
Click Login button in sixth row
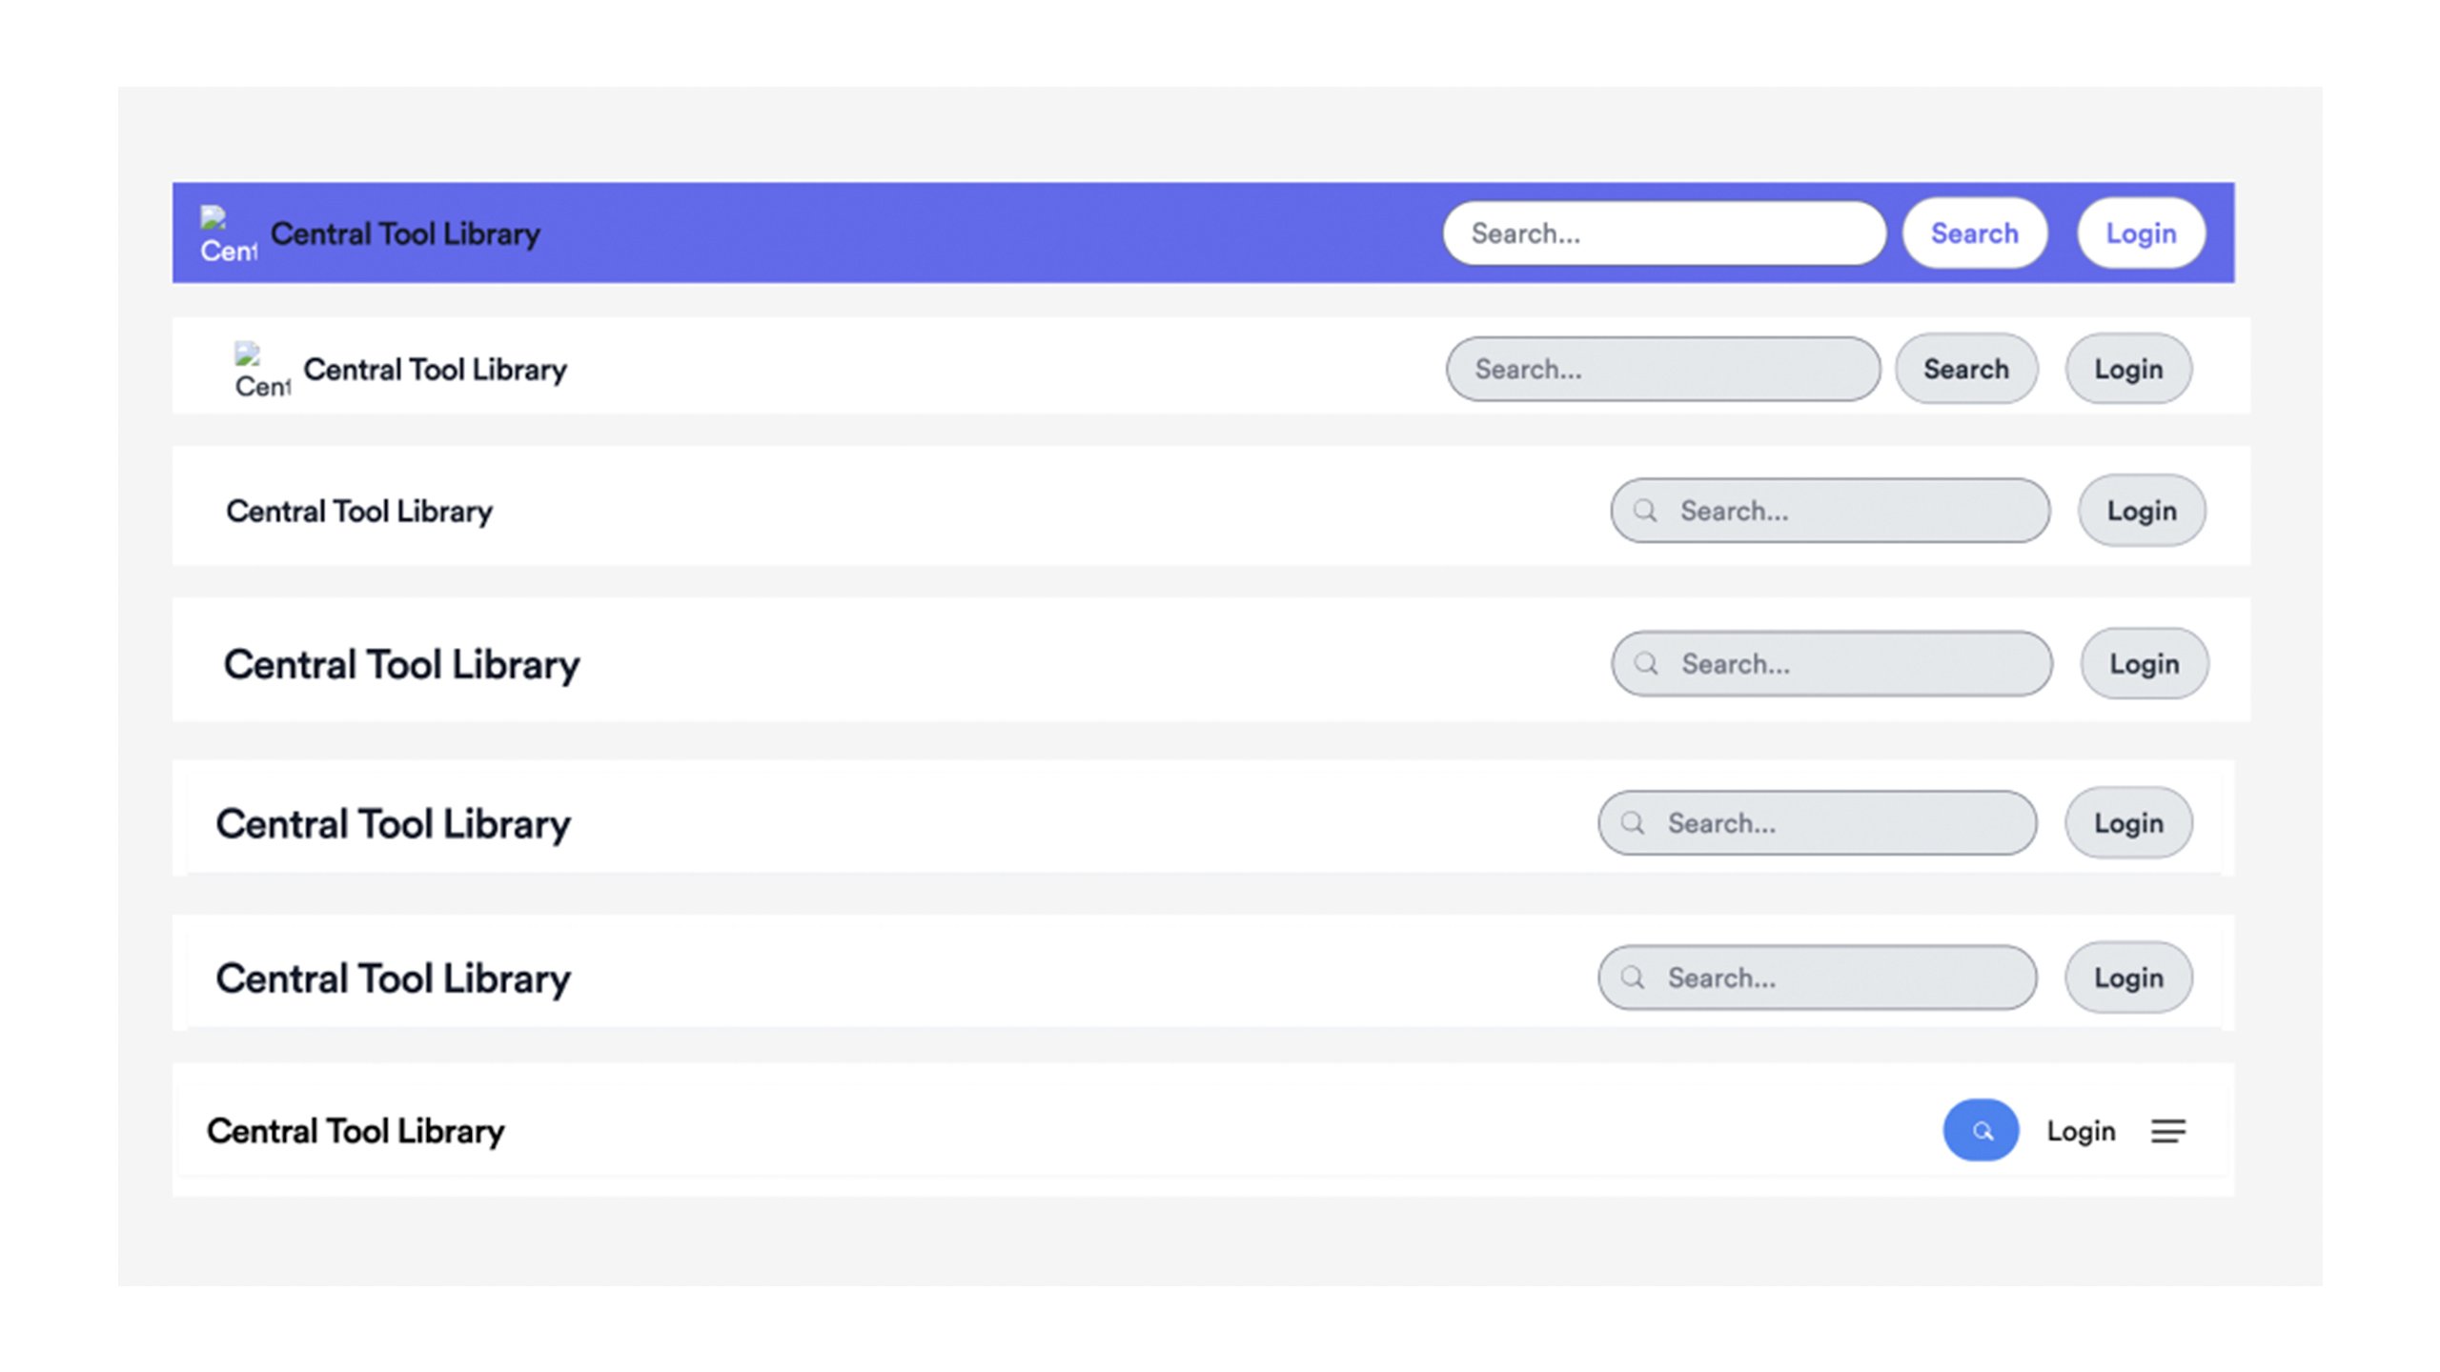click(2128, 977)
